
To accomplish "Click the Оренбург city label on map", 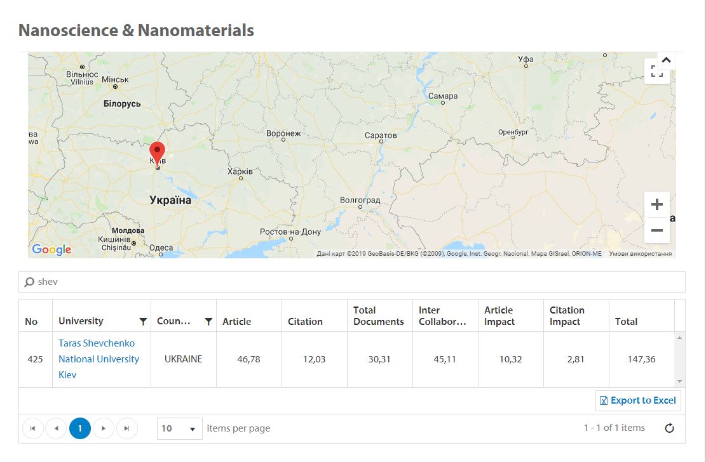I will pos(513,132).
